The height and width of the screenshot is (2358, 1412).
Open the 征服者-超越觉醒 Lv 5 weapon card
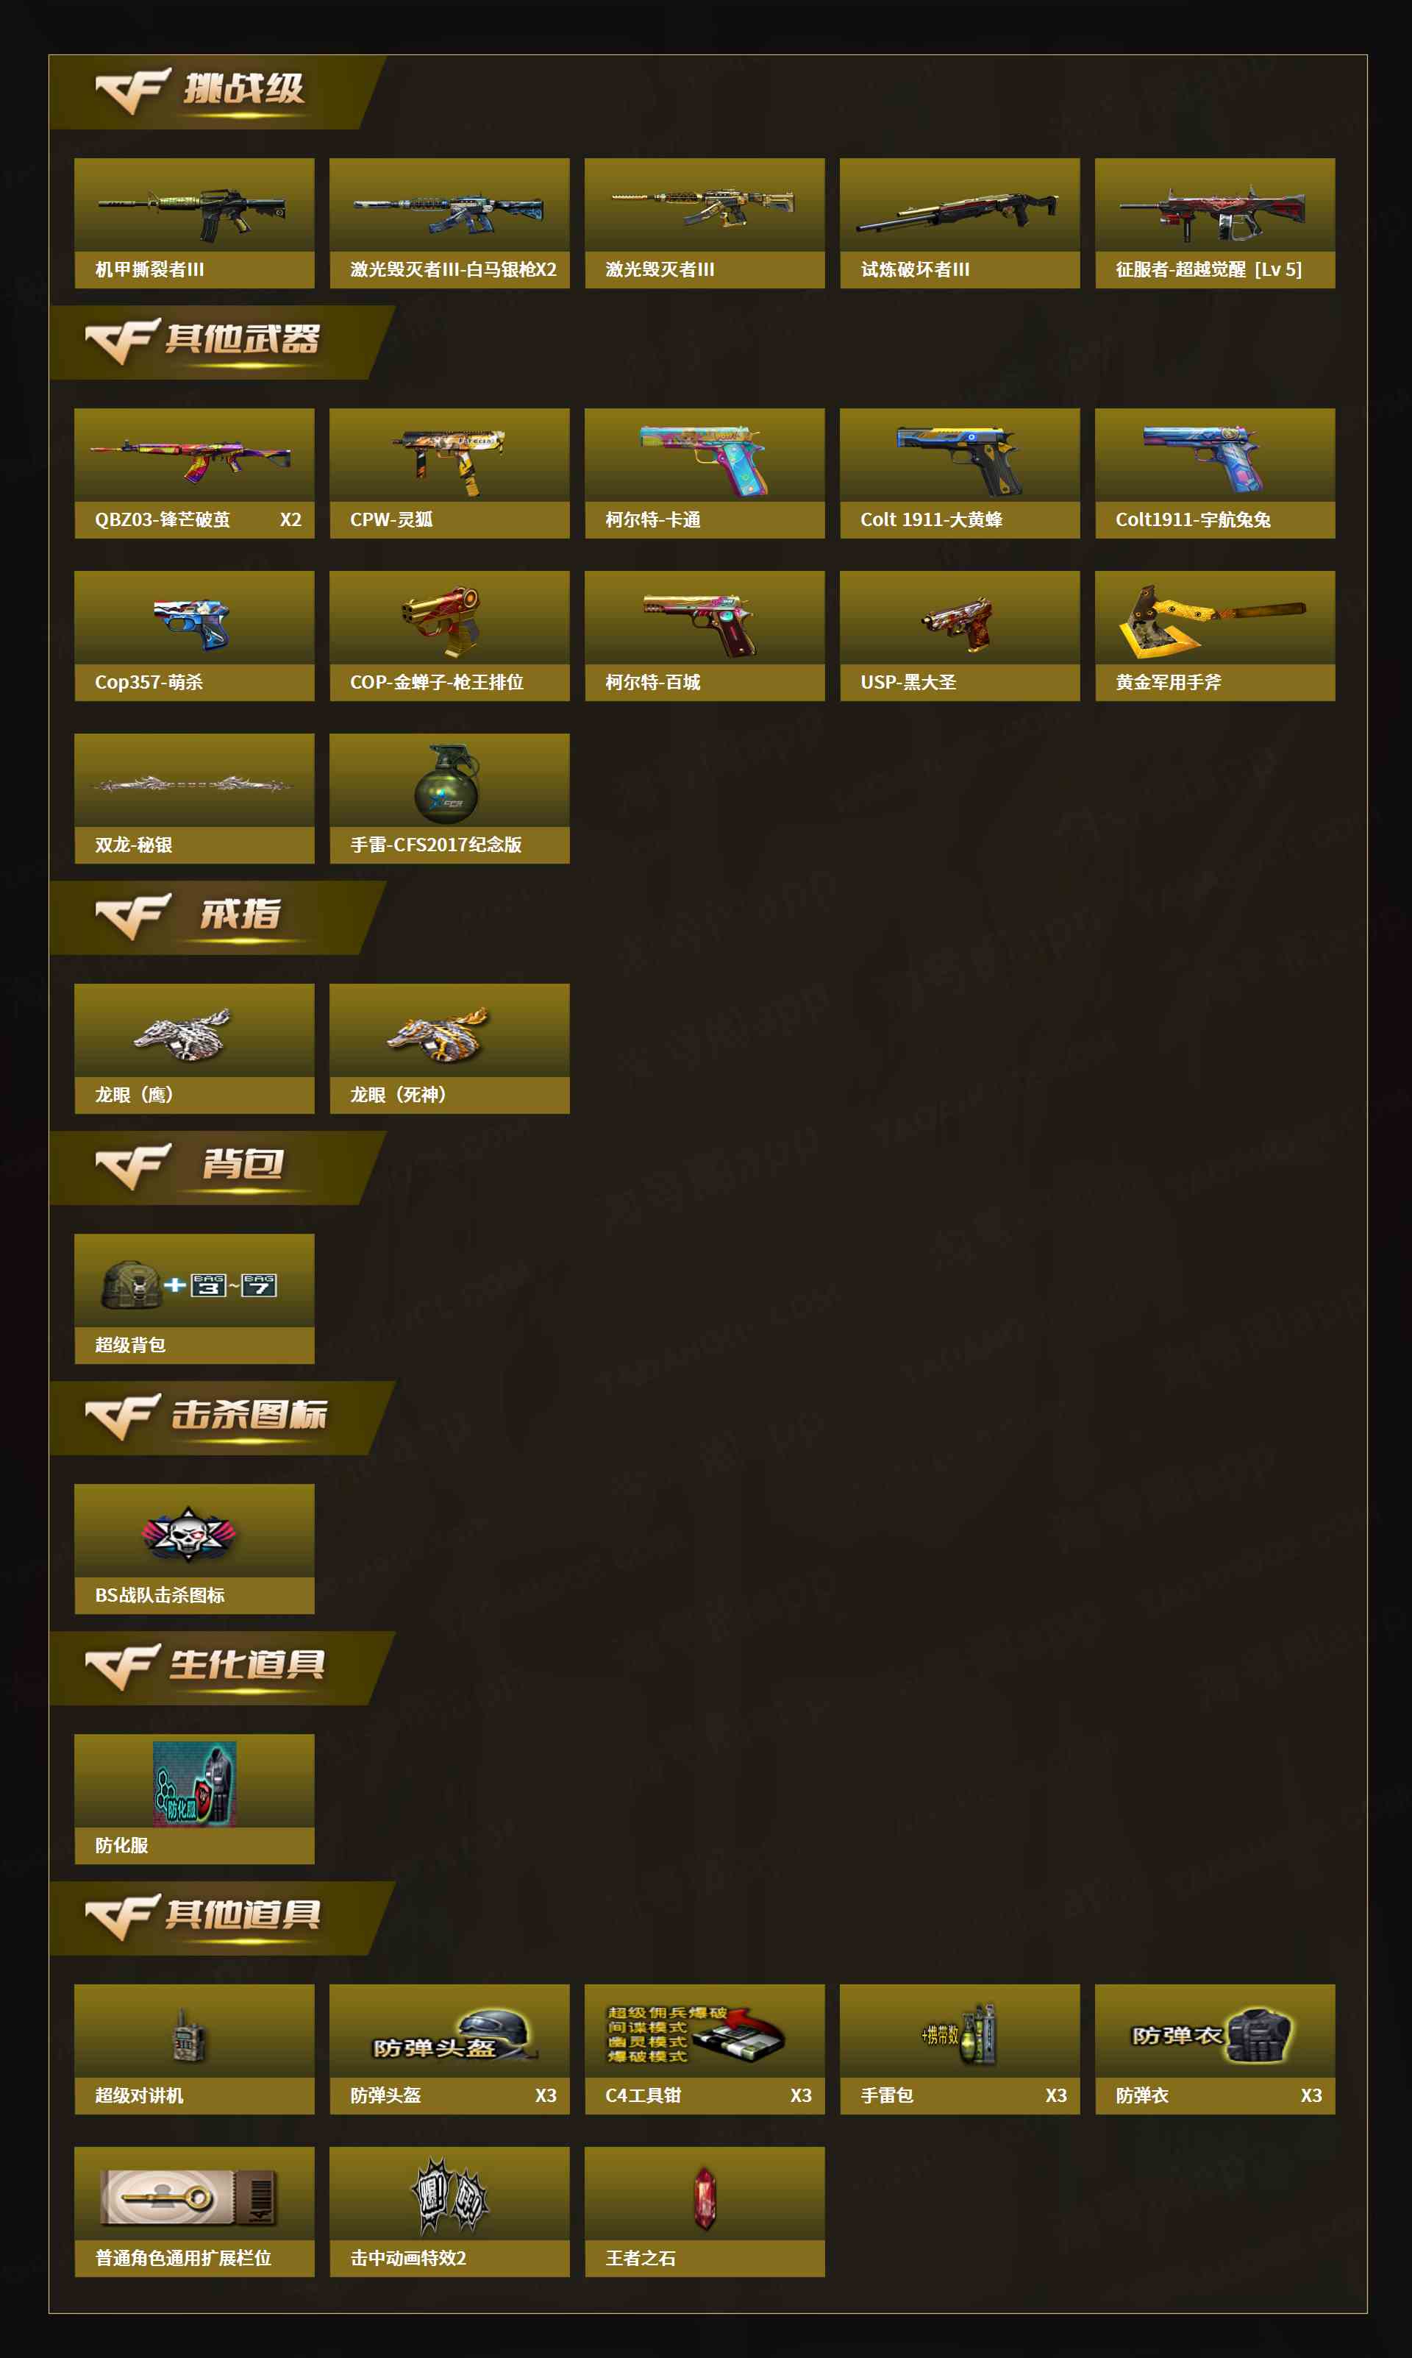(1214, 224)
